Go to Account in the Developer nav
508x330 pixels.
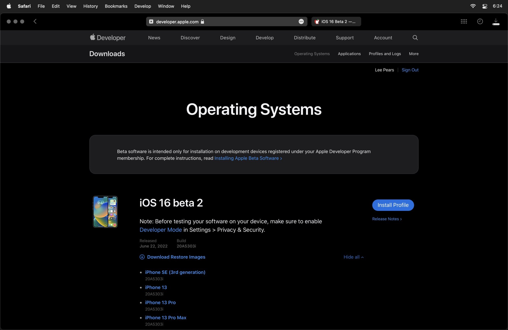383,38
